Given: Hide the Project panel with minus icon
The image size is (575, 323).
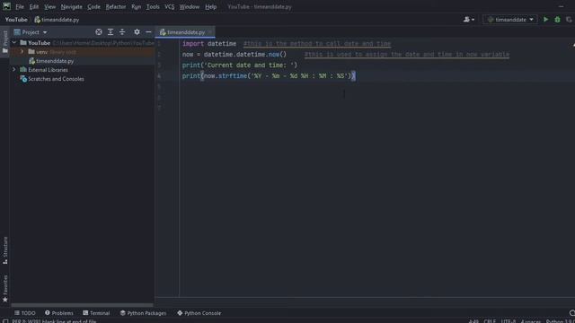Looking at the screenshot, I should coord(148,32).
